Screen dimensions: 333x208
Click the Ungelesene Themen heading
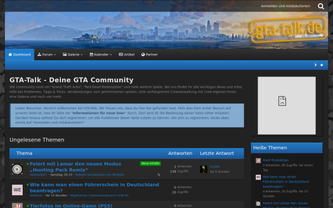(37, 140)
